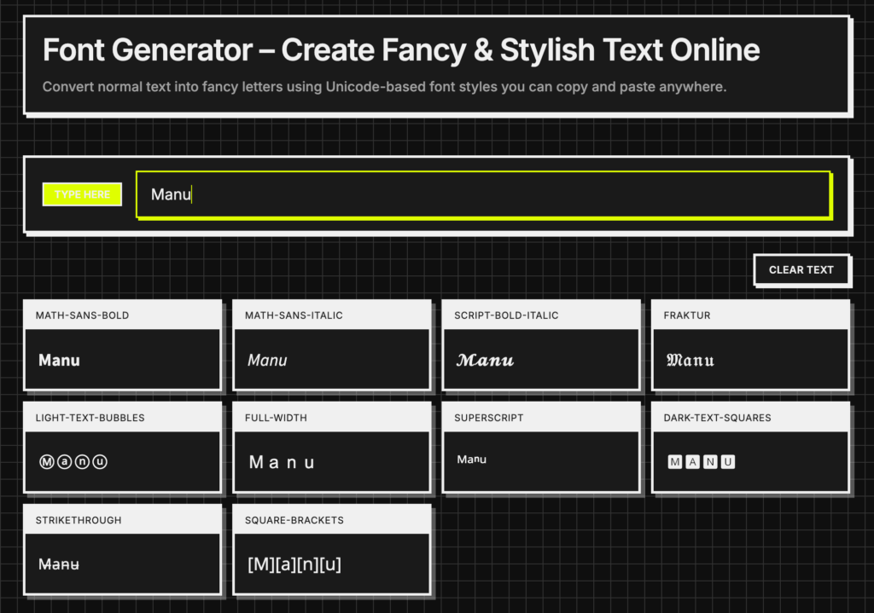Screen dimensions: 874x613
Task: Pick the Dark-Text-Squares boxed MANU output
Action: [x=701, y=462]
